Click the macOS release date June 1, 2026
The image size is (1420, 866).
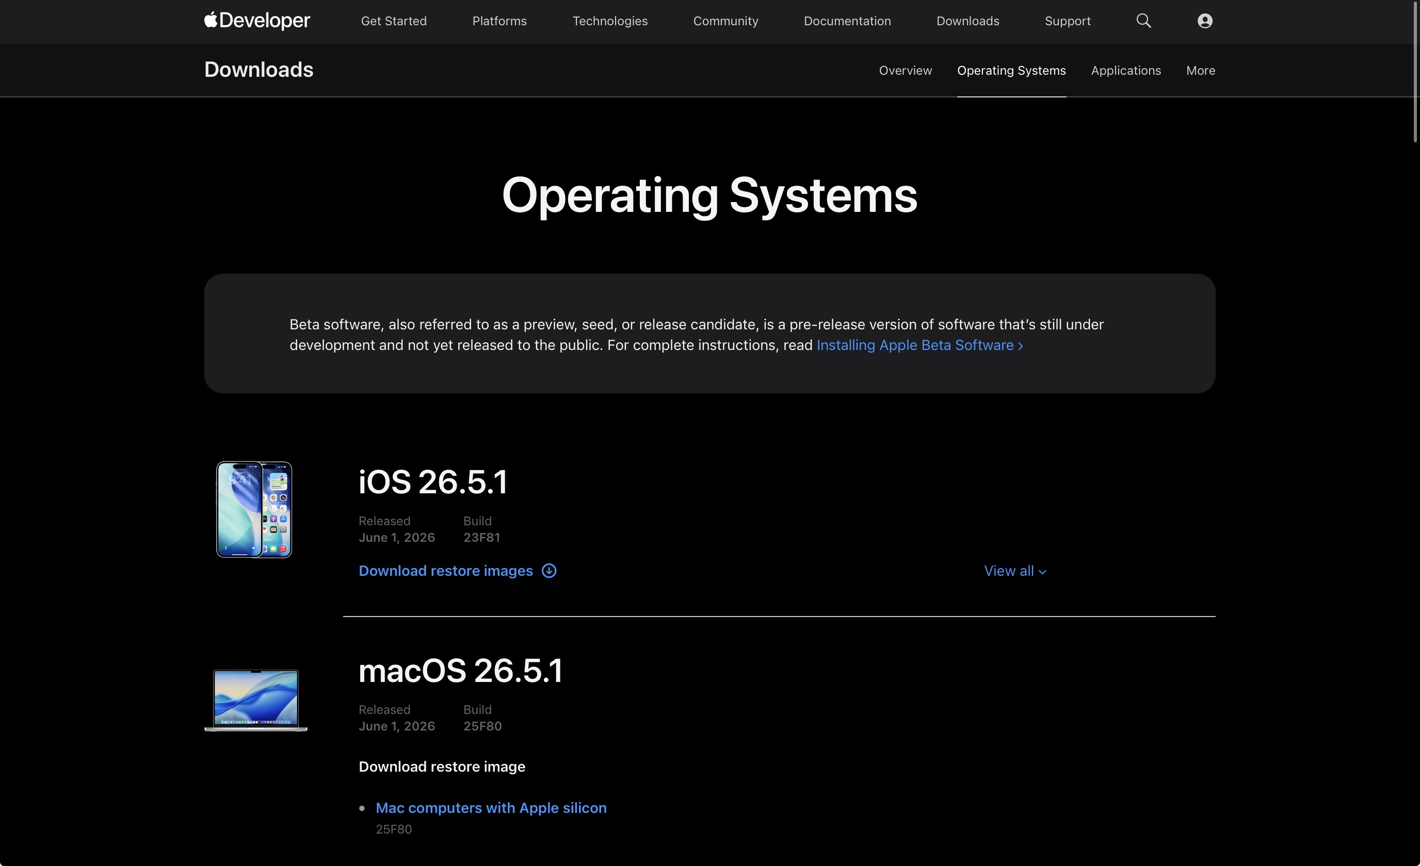pos(396,726)
